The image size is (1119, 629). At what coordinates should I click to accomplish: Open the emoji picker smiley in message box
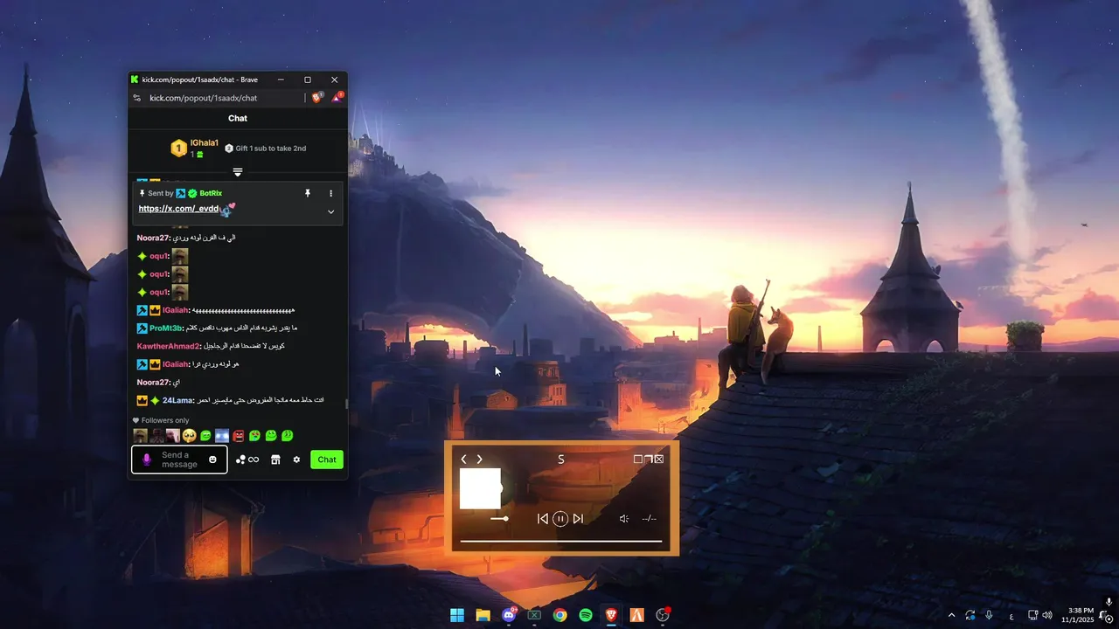pos(212,460)
